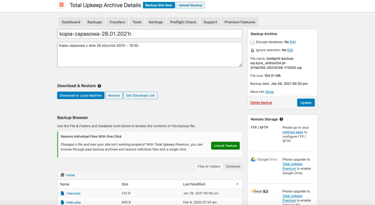Click the Backup Browser heading
This screenshot has height=205, width=375.
pos(73,118)
